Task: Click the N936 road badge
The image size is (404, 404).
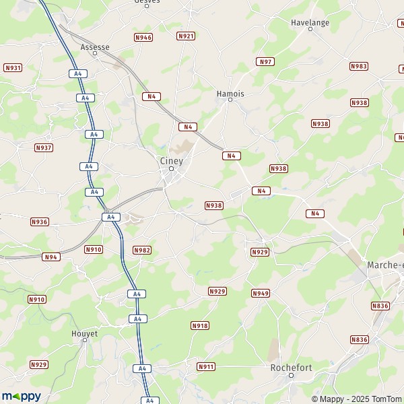Action: 40,222
